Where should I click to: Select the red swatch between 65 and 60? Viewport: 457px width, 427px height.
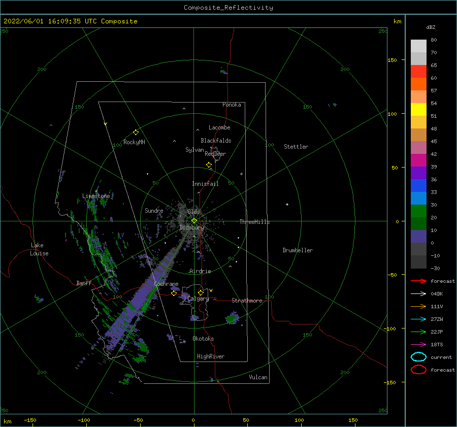click(418, 72)
